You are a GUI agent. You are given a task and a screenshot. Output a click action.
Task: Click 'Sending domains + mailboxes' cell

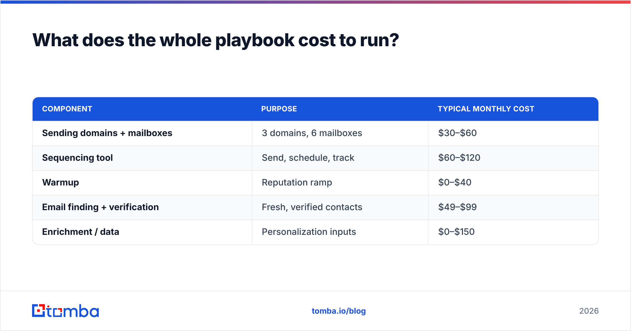[x=142, y=133]
